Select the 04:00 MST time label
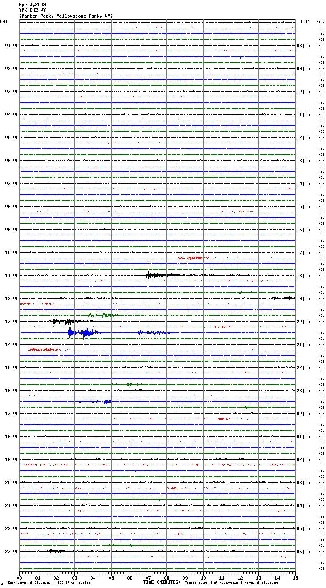326x588 pixels. 12,115
